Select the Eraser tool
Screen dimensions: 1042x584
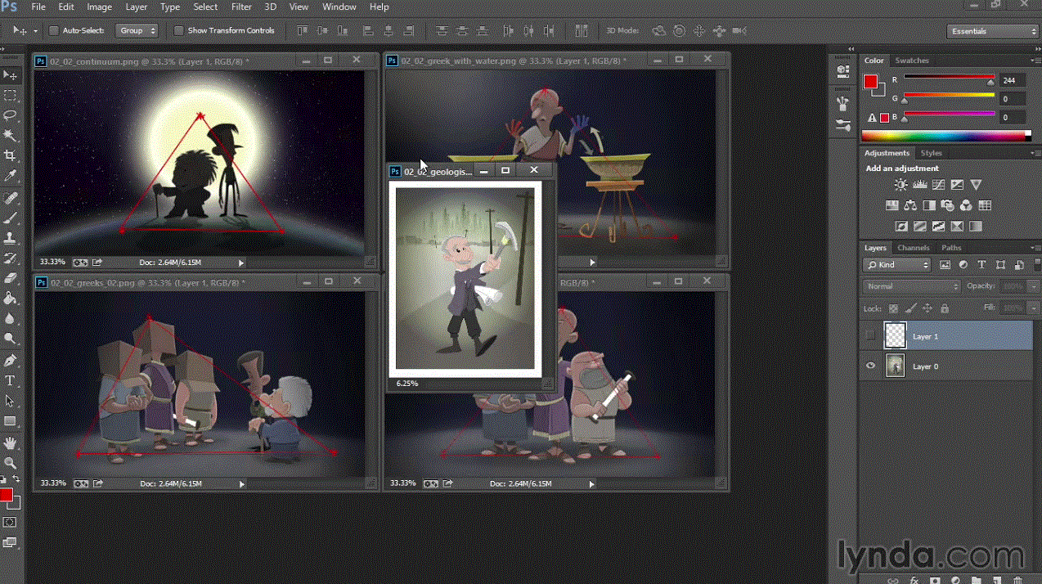tap(11, 278)
